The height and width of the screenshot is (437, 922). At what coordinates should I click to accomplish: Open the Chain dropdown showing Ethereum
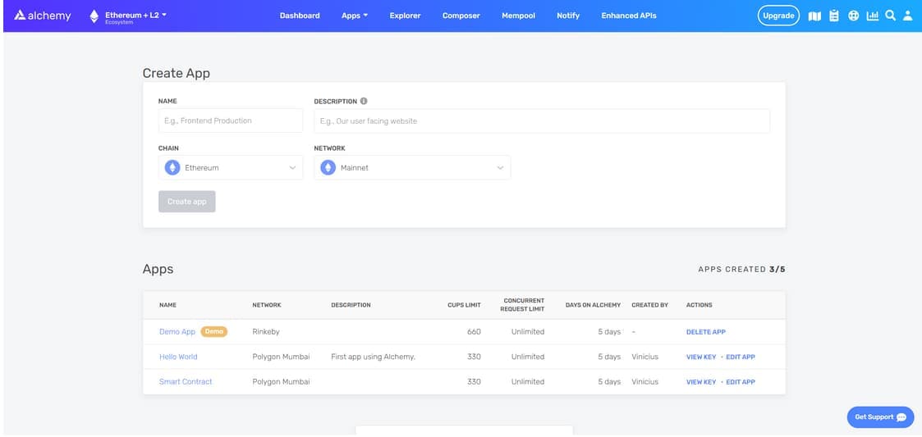[x=230, y=168]
